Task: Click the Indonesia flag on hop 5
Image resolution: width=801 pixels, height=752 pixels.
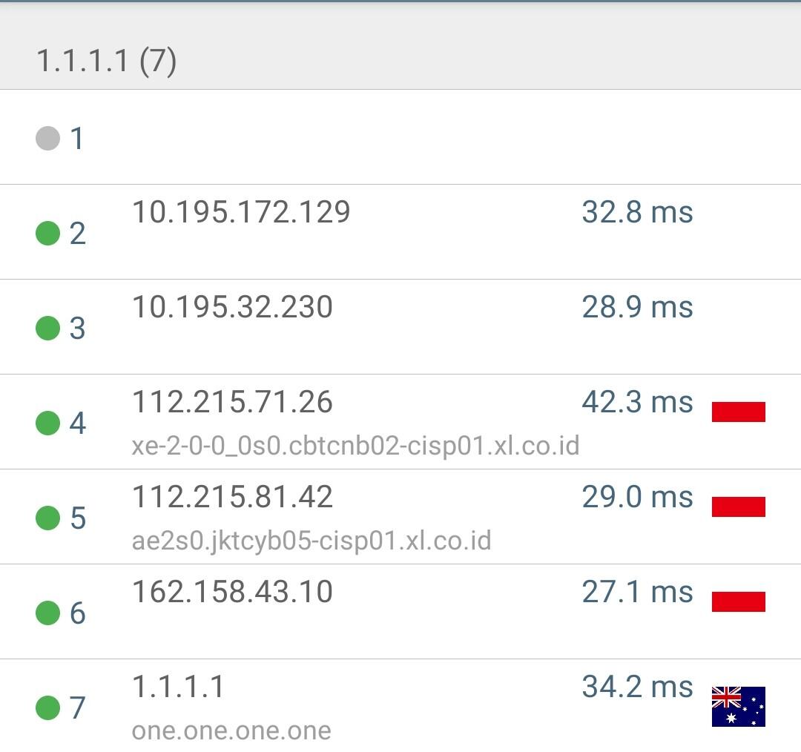Action: 738,507
